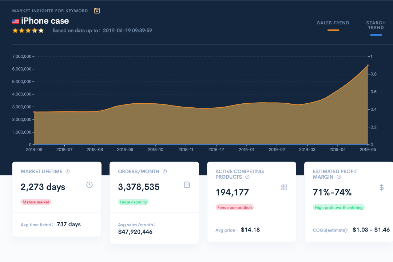
Task: Click the clock icon in Market Lifetime card
Action: click(x=90, y=185)
